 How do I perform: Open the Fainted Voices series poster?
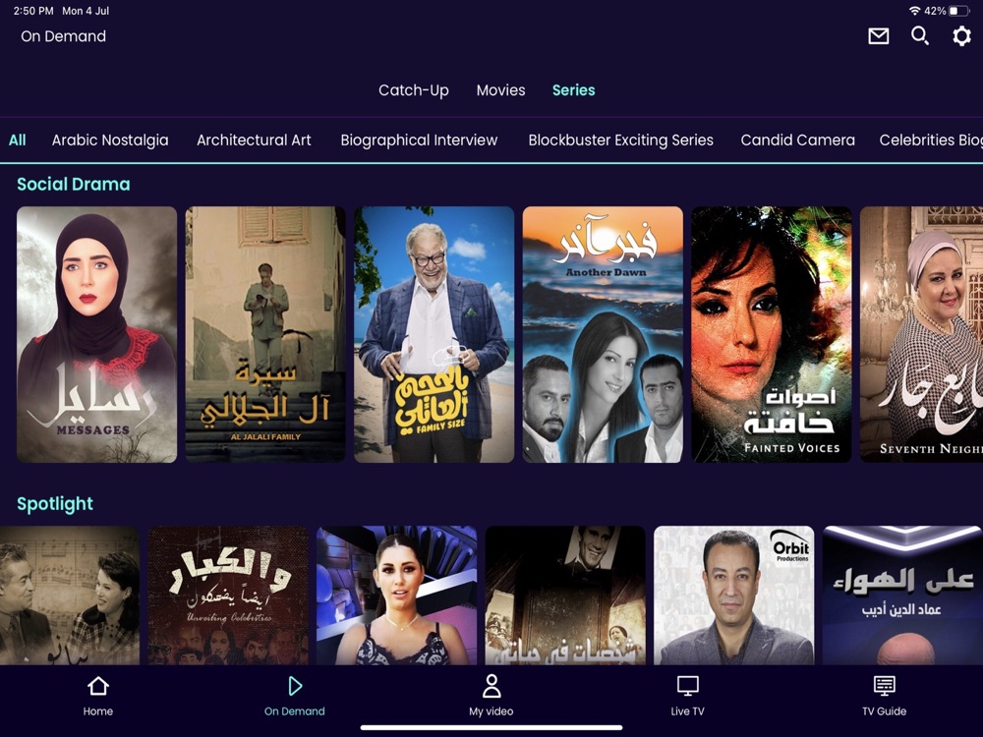[x=771, y=335]
